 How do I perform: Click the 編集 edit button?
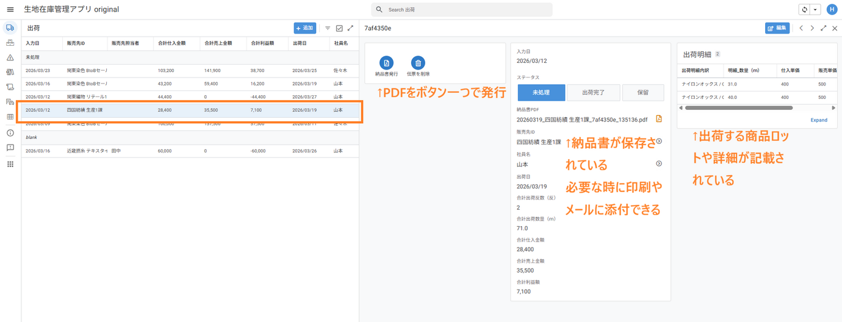pos(777,28)
